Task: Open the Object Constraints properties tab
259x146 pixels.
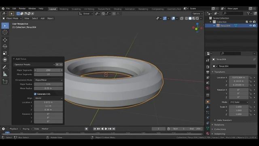Action: [x=208, y=123]
